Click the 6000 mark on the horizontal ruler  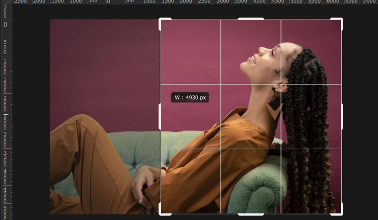point(333,2)
